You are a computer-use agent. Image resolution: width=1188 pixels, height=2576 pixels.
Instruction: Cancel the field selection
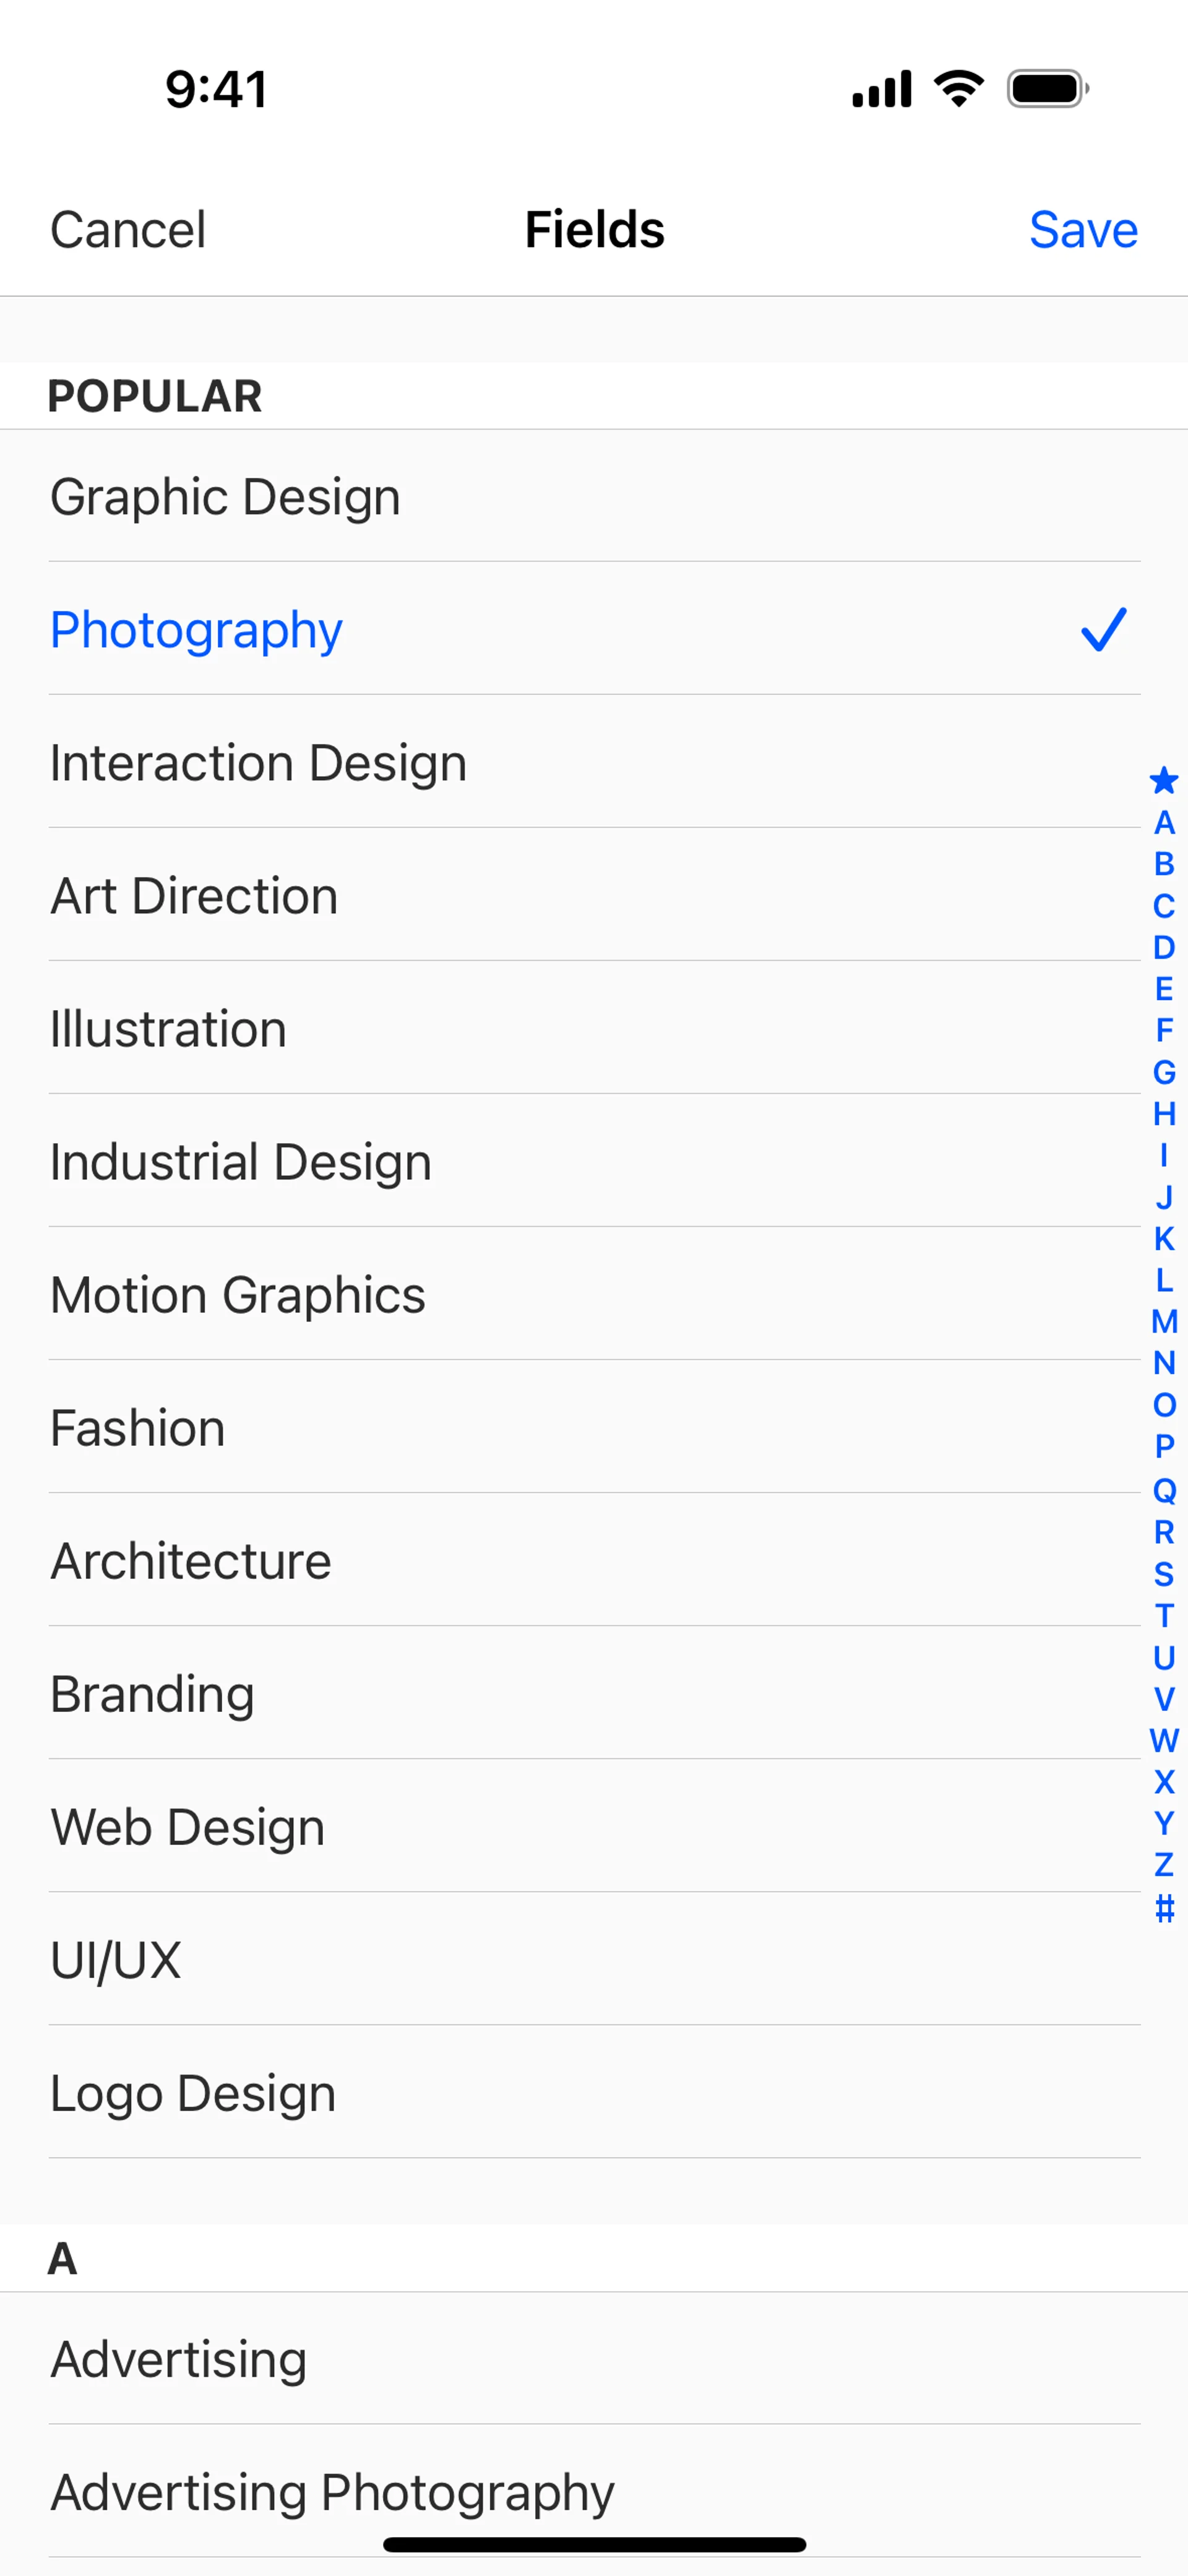coord(128,230)
